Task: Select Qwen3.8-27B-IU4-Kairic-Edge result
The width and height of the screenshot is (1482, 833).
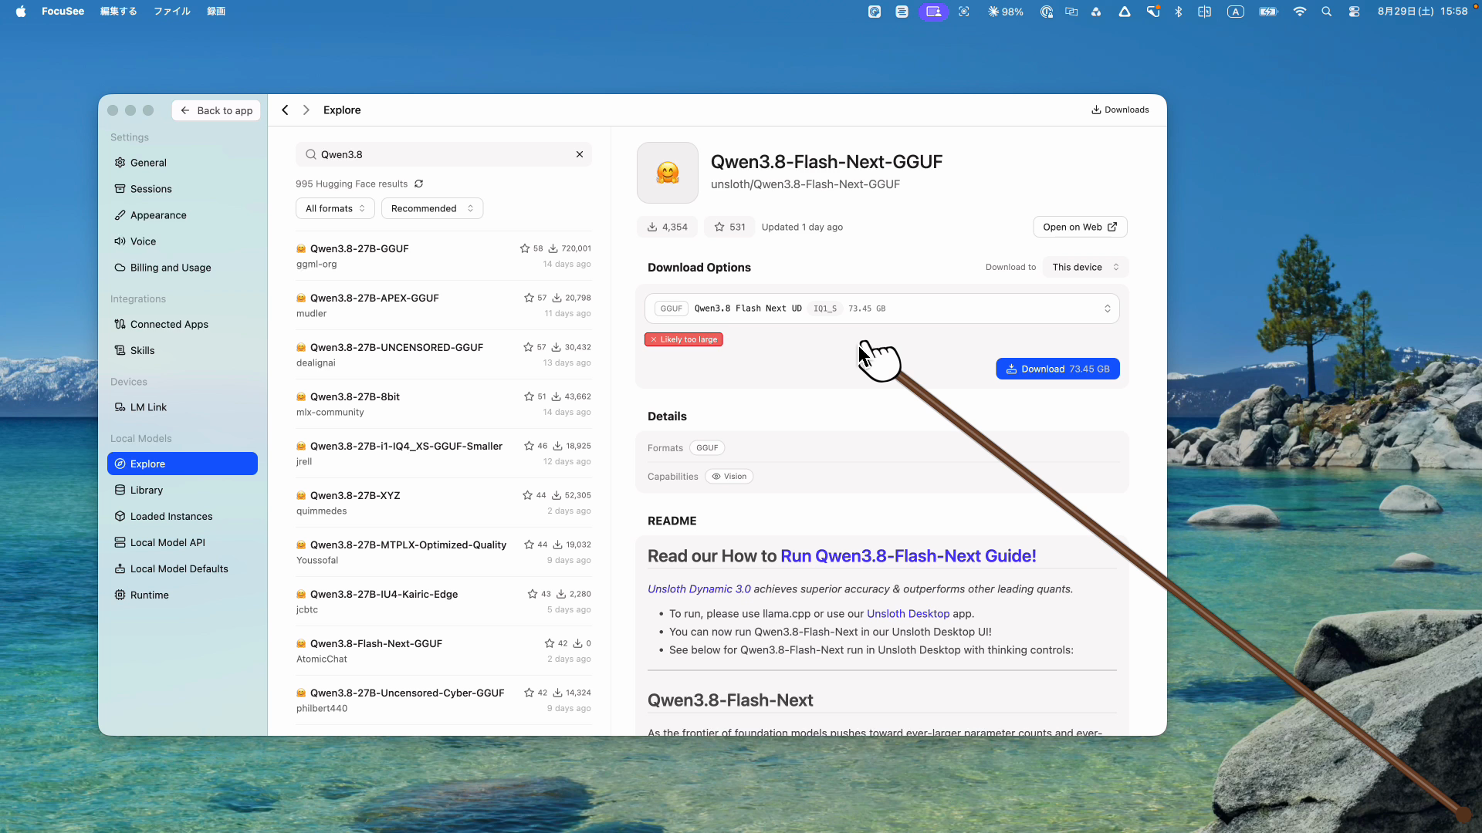Action: [x=444, y=602]
